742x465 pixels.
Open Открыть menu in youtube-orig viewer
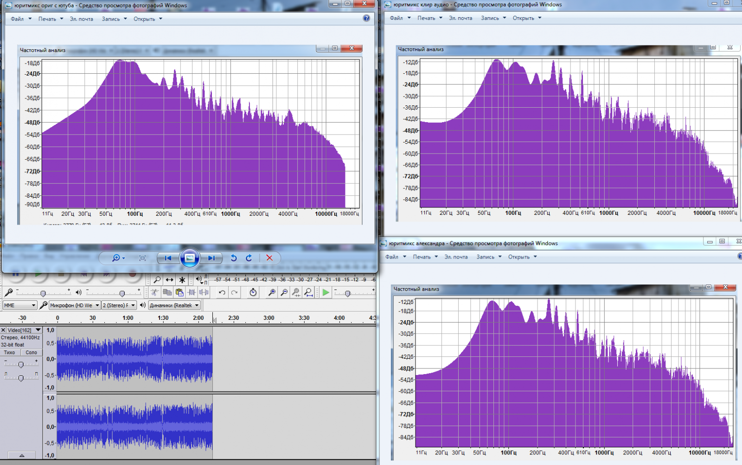coord(148,19)
